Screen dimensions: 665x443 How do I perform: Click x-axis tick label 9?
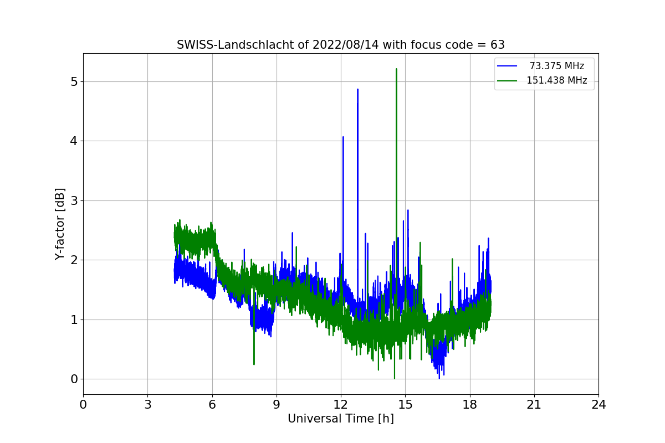click(x=277, y=405)
